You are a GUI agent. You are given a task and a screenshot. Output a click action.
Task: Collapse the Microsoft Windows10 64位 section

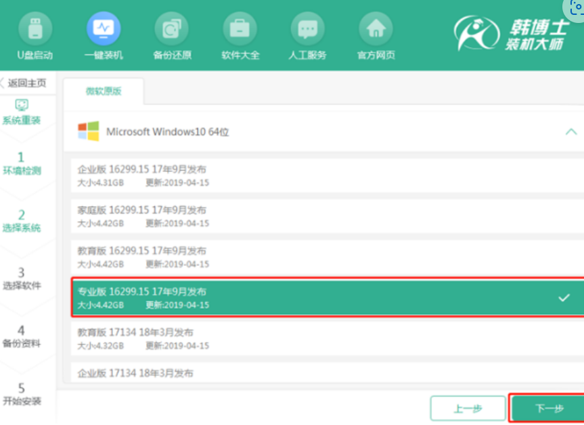pyautogui.click(x=571, y=132)
